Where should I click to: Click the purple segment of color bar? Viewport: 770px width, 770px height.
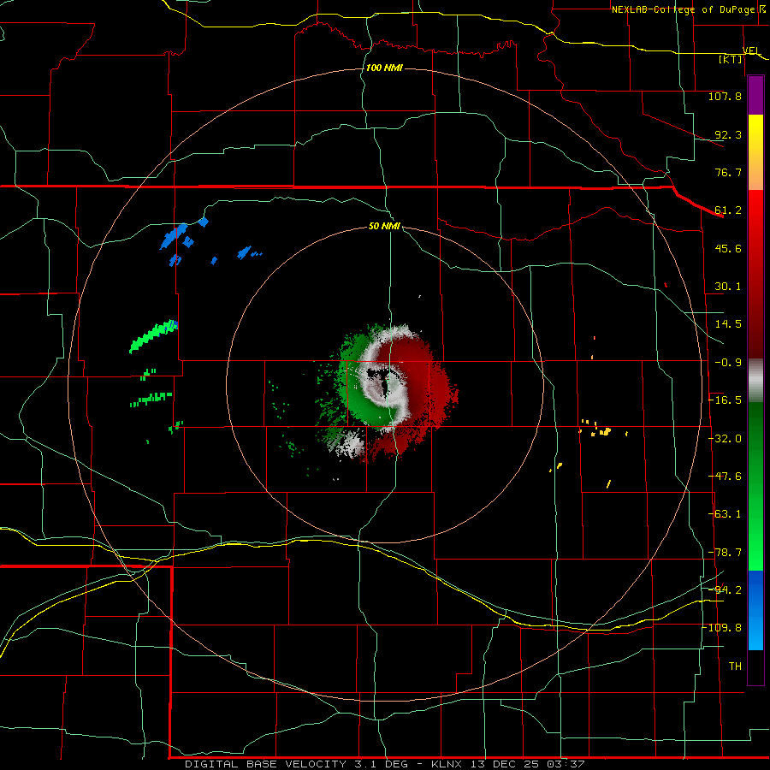click(x=755, y=96)
